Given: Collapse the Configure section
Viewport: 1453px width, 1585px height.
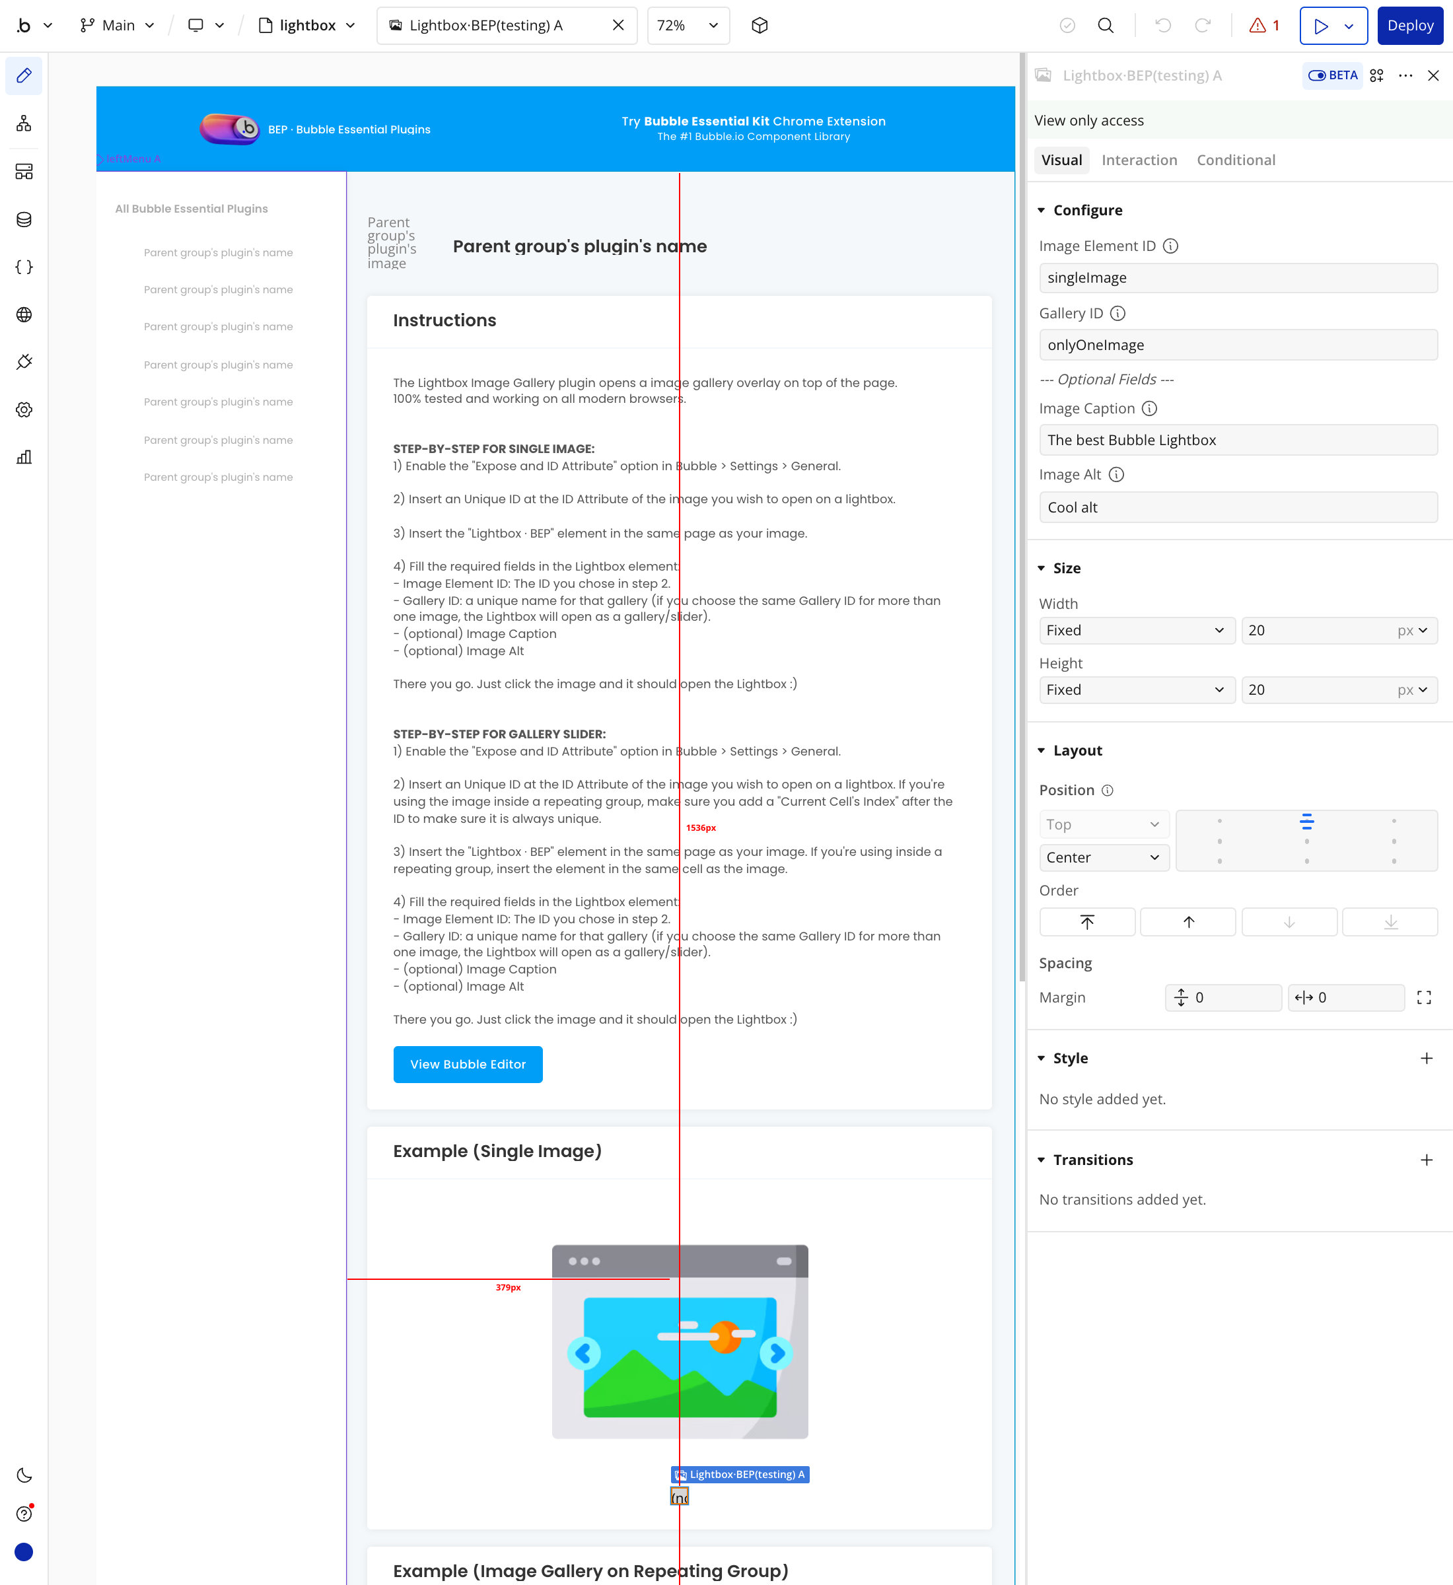Looking at the screenshot, I should pos(1041,210).
